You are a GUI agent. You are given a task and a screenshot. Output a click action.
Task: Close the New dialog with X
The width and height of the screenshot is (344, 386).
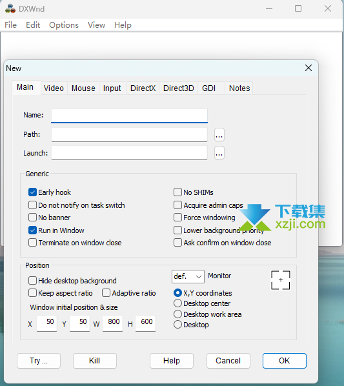tap(309, 68)
